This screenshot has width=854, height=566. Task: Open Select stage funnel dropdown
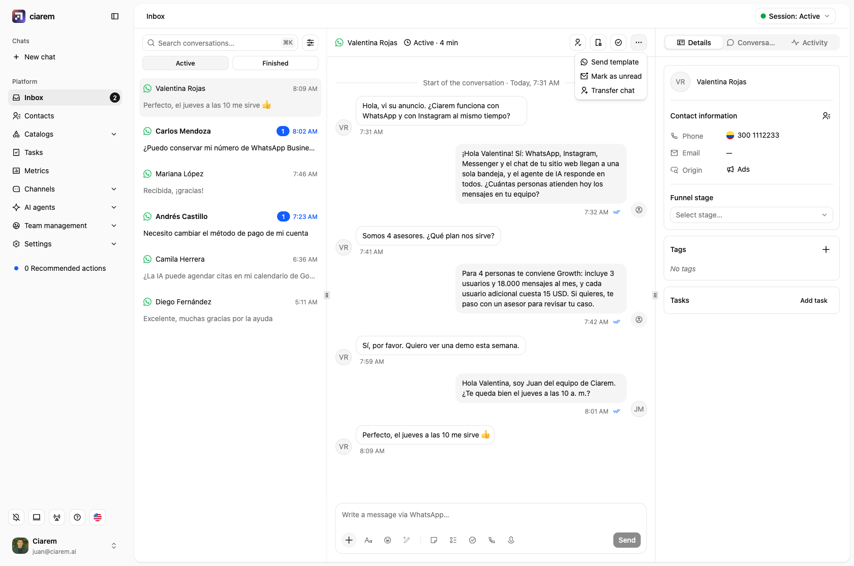(x=751, y=215)
